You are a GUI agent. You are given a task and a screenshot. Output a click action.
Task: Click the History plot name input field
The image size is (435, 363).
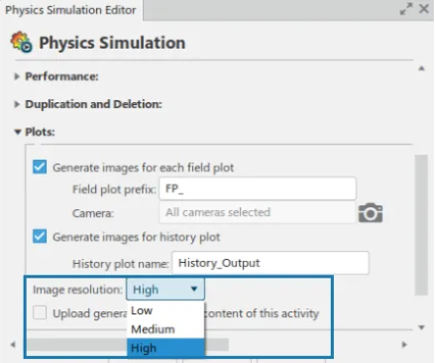[271, 263]
